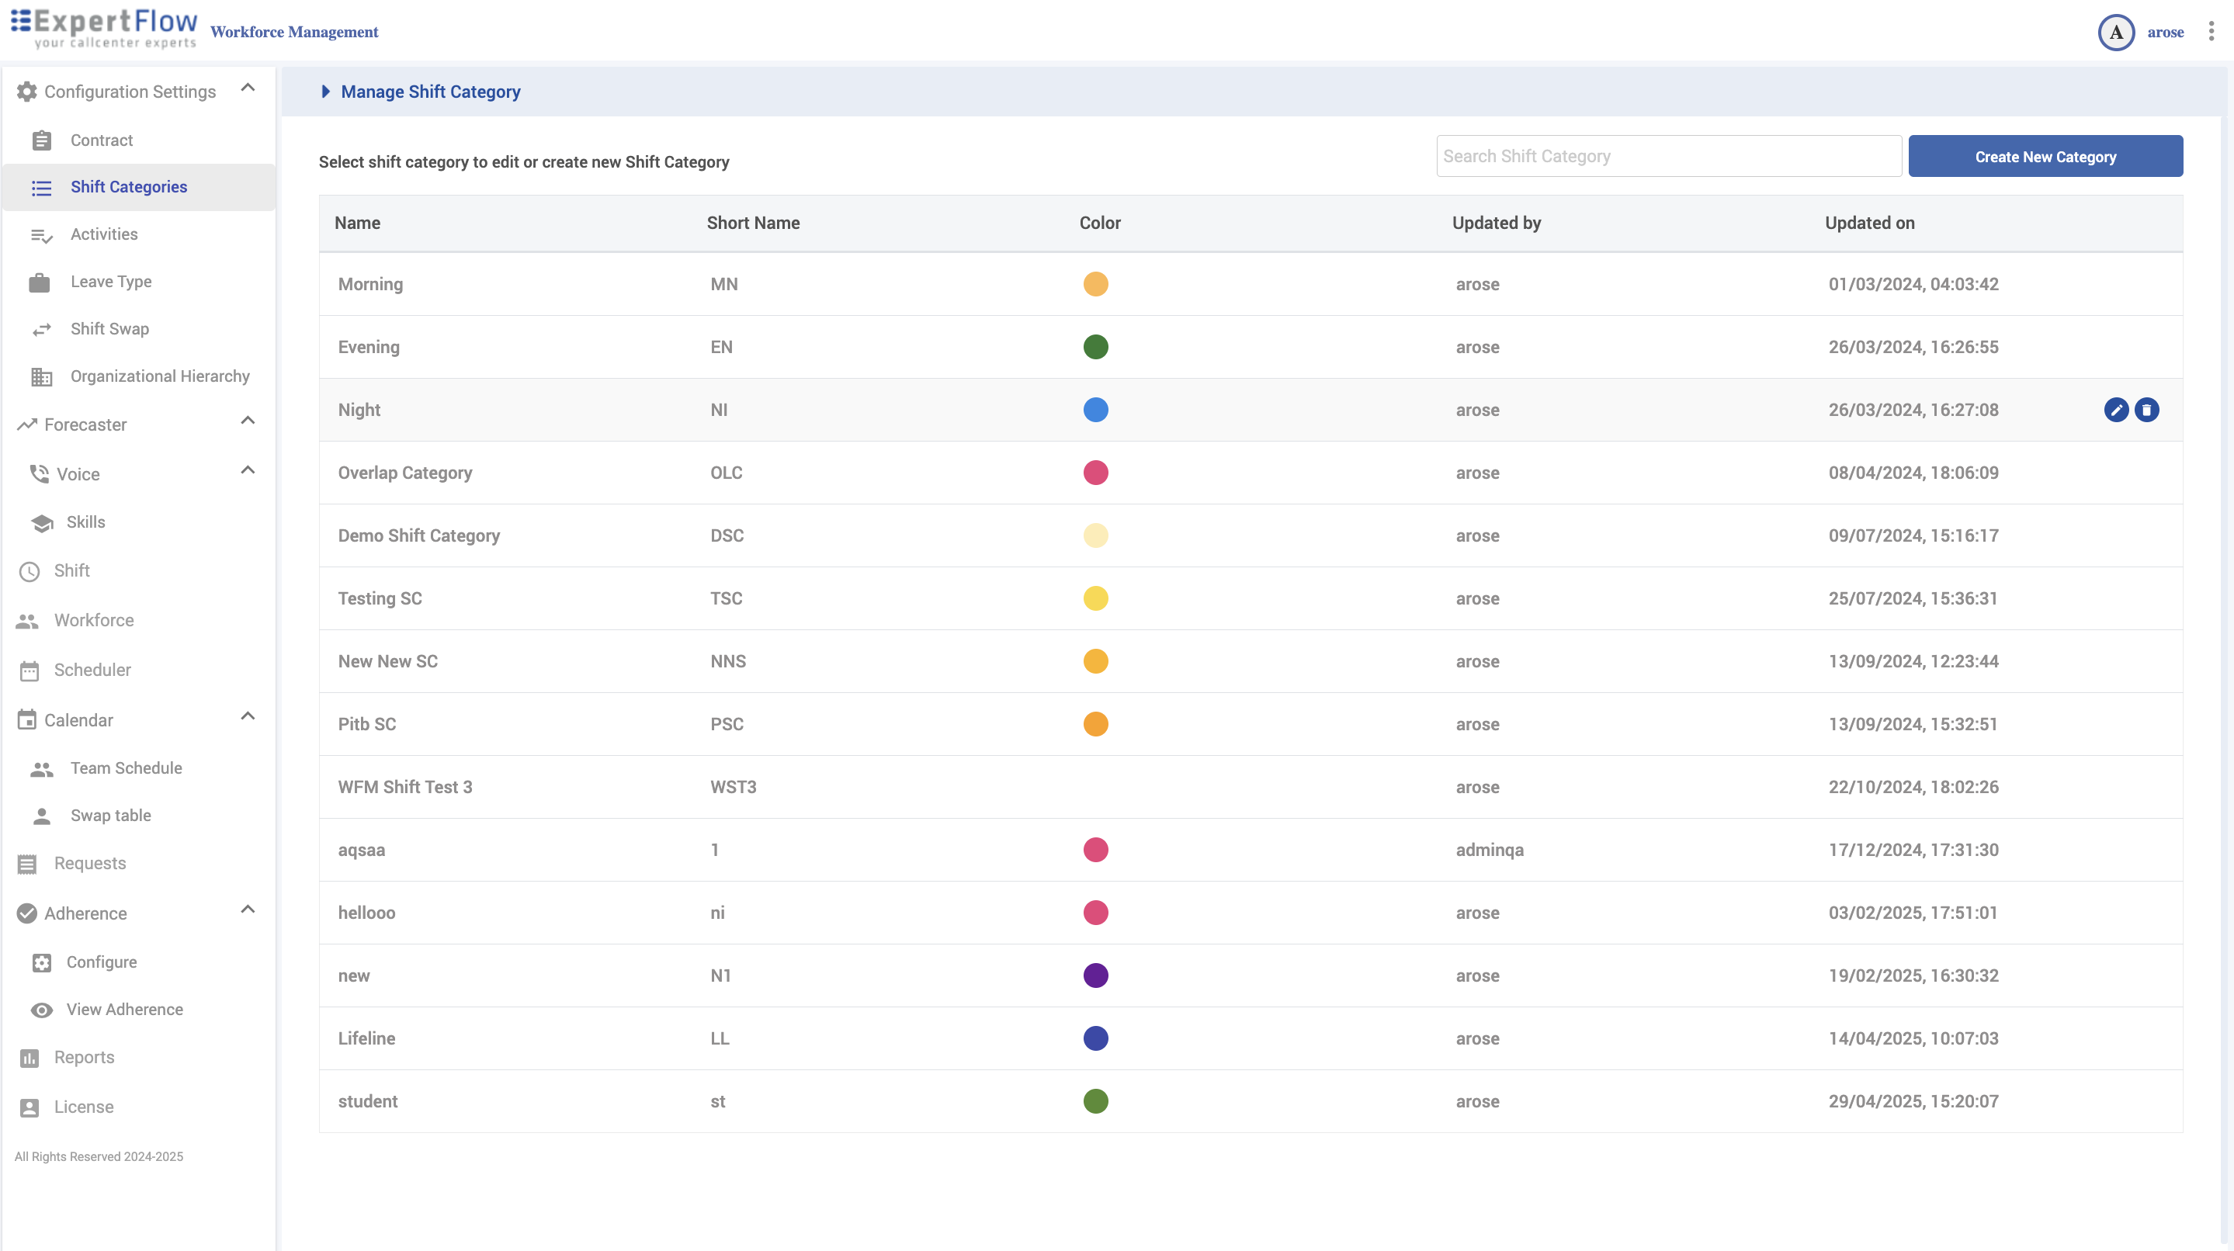This screenshot has height=1251, width=2234.
Task: Collapse the Forecaster section chevron
Action: [248, 421]
